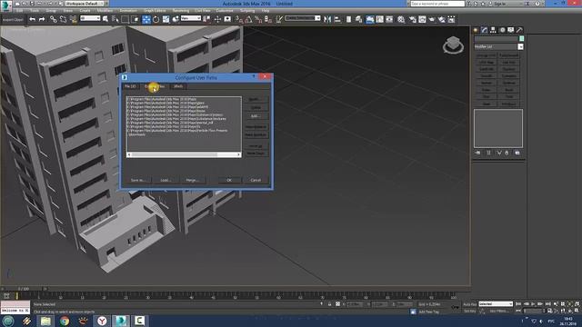Click Pin Stack below modifier stack

[477, 153]
